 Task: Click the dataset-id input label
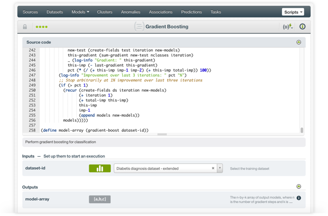click(35, 168)
